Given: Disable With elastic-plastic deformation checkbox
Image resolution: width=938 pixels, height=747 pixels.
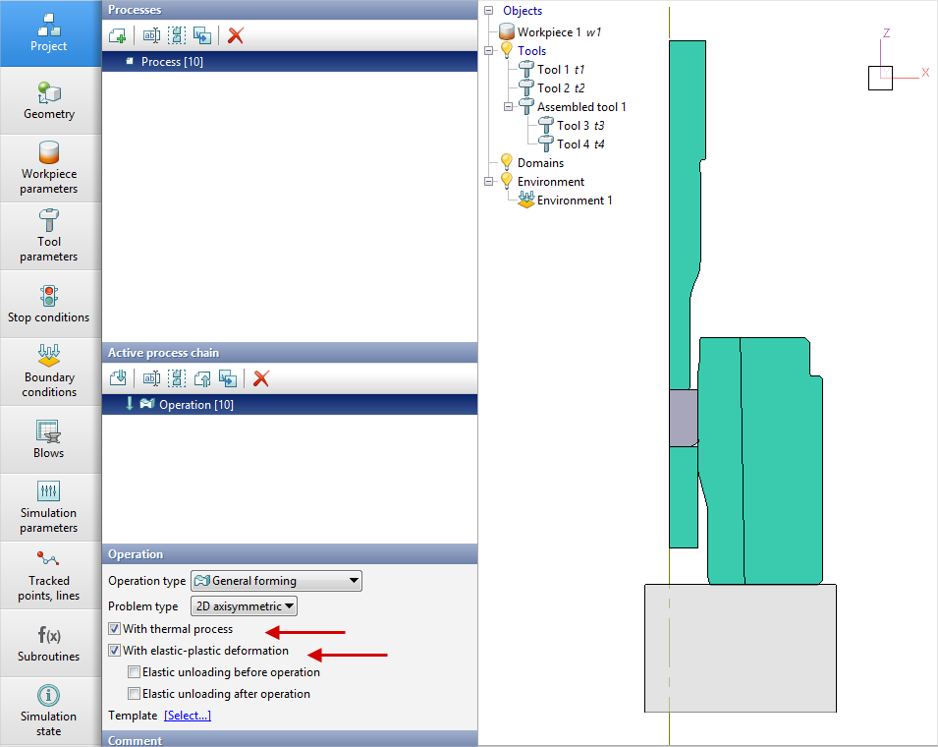Looking at the screenshot, I should click(115, 651).
